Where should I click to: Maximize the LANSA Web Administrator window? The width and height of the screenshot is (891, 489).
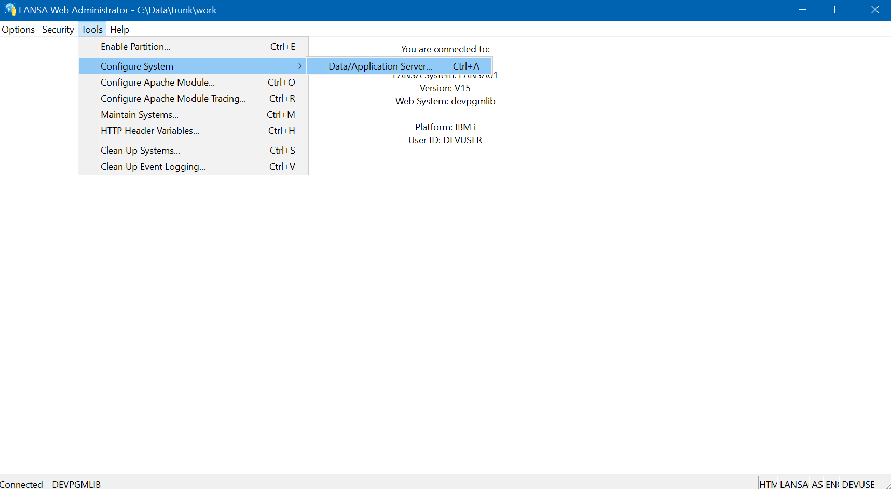coord(838,10)
